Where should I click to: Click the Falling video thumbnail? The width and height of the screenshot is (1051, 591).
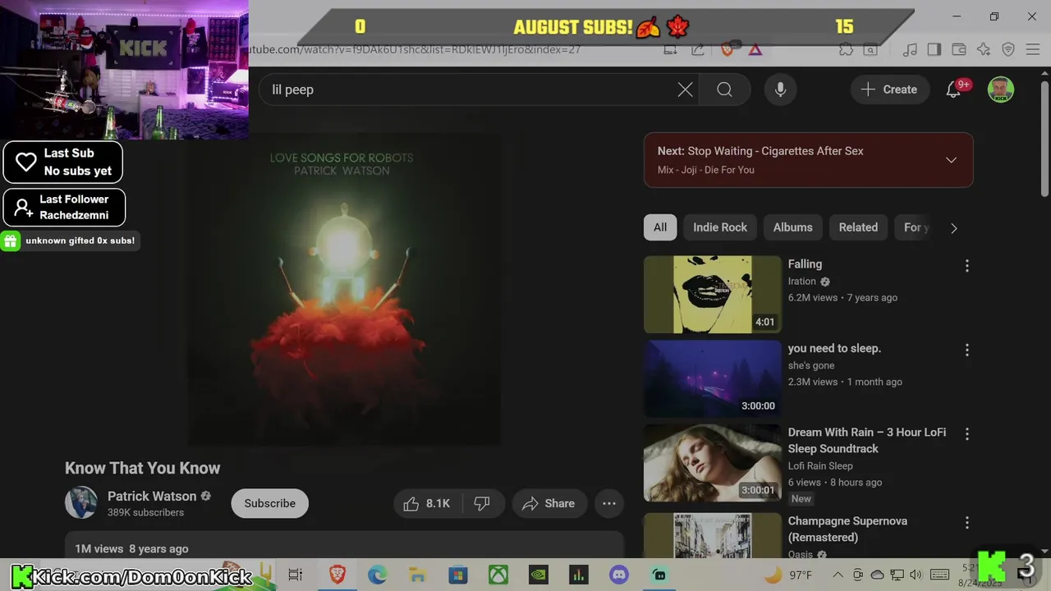[x=713, y=295]
